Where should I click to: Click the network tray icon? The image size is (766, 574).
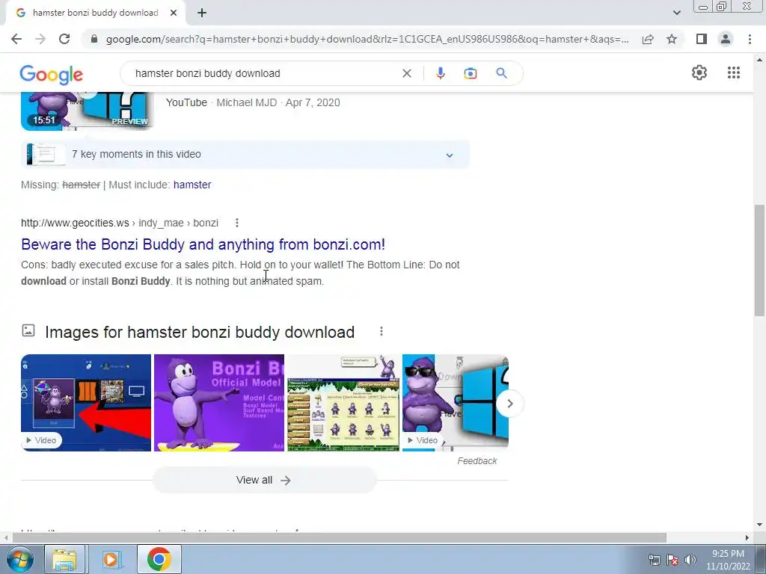pyautogui.click(x=654, y=560)
